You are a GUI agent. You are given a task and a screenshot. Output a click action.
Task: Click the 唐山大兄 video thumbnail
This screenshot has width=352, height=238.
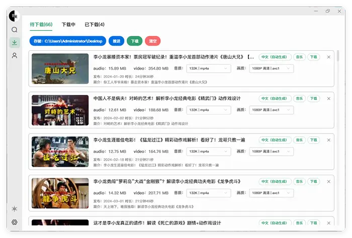pos(60,69)
